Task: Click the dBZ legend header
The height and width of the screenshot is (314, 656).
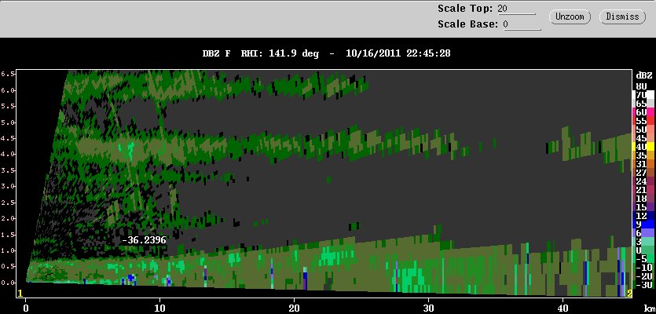Action: (645, 76)
